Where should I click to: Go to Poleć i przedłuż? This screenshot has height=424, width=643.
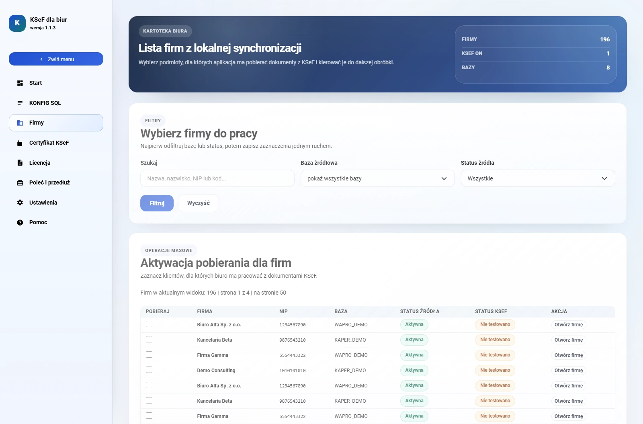tap(56, 182)
